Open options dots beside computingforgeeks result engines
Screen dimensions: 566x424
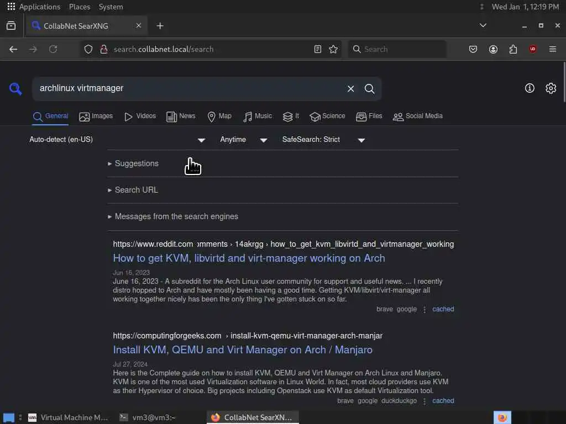click(x=424, y=401)
